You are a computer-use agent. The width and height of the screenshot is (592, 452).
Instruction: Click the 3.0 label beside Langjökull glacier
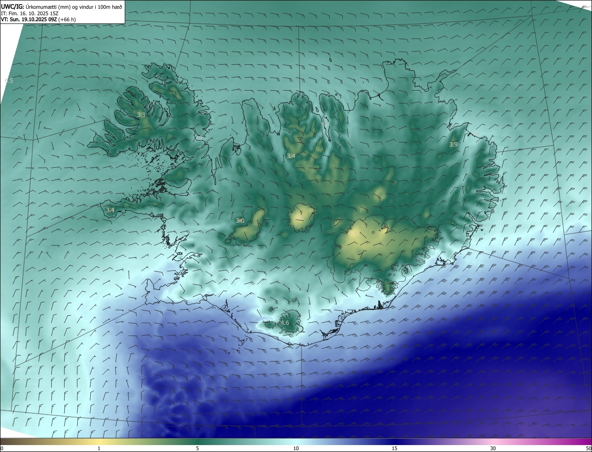[x=240, y=221]
